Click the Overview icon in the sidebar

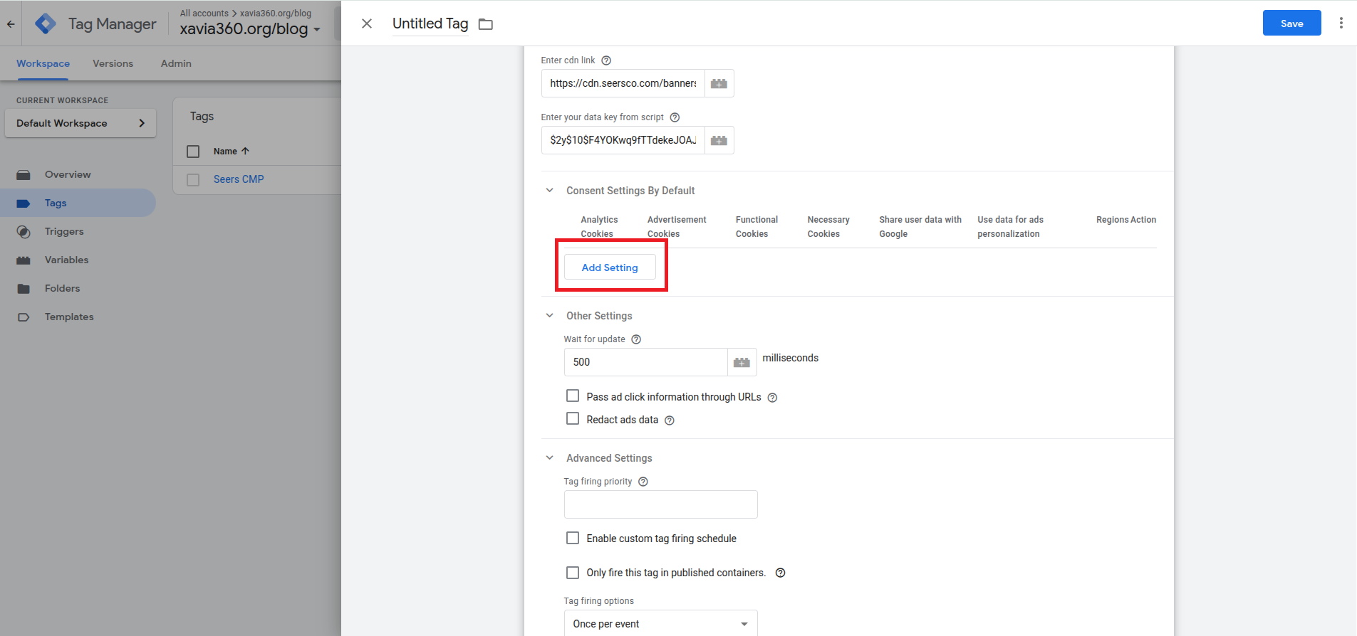click(x=24, y=174)
